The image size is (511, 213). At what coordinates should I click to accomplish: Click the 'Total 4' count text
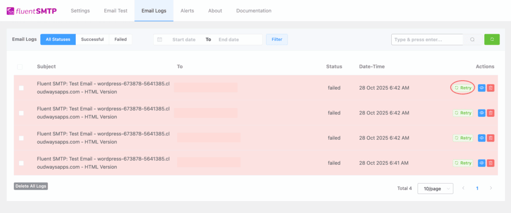click(x=404, y=188)
